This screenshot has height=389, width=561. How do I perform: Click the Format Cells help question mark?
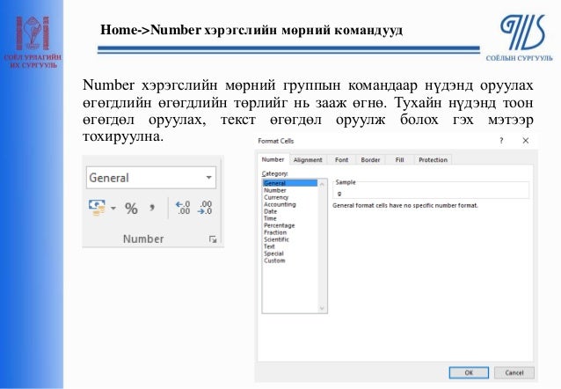point(502,141)
